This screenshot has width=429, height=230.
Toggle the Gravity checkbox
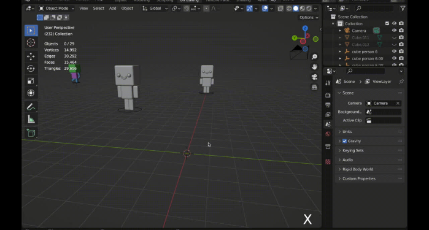pos(344,141)
